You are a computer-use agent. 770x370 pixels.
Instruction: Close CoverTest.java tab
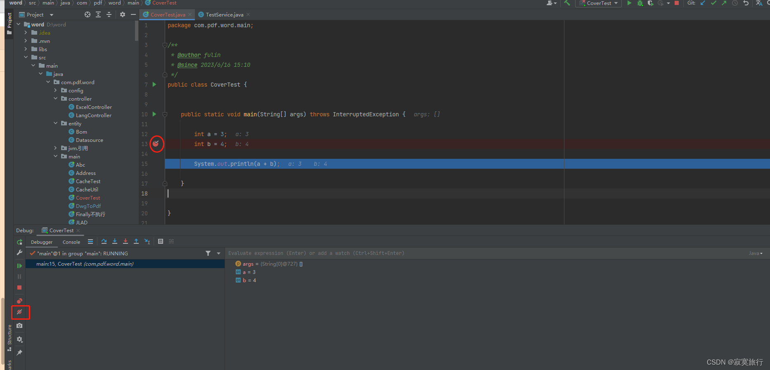tap(190, 14)
